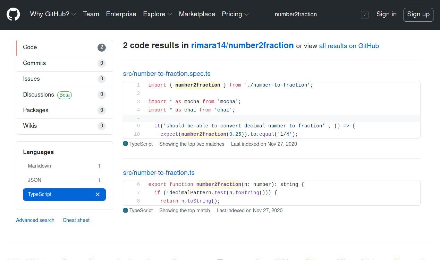Click all results on GitHub link
Viewport: 440px width, 260px height.
[349, 46]
